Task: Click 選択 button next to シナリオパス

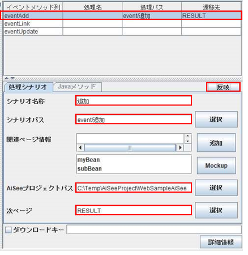Action: (216, 119)
